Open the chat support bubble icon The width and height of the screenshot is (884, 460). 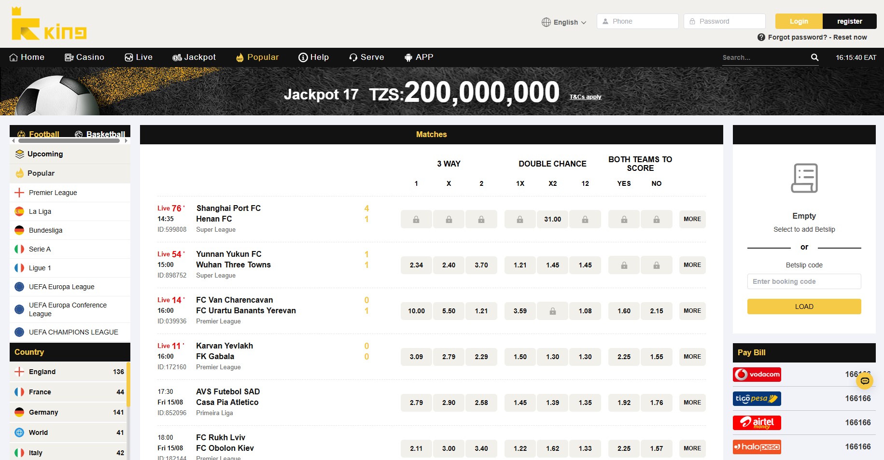(x=864, y=381)
